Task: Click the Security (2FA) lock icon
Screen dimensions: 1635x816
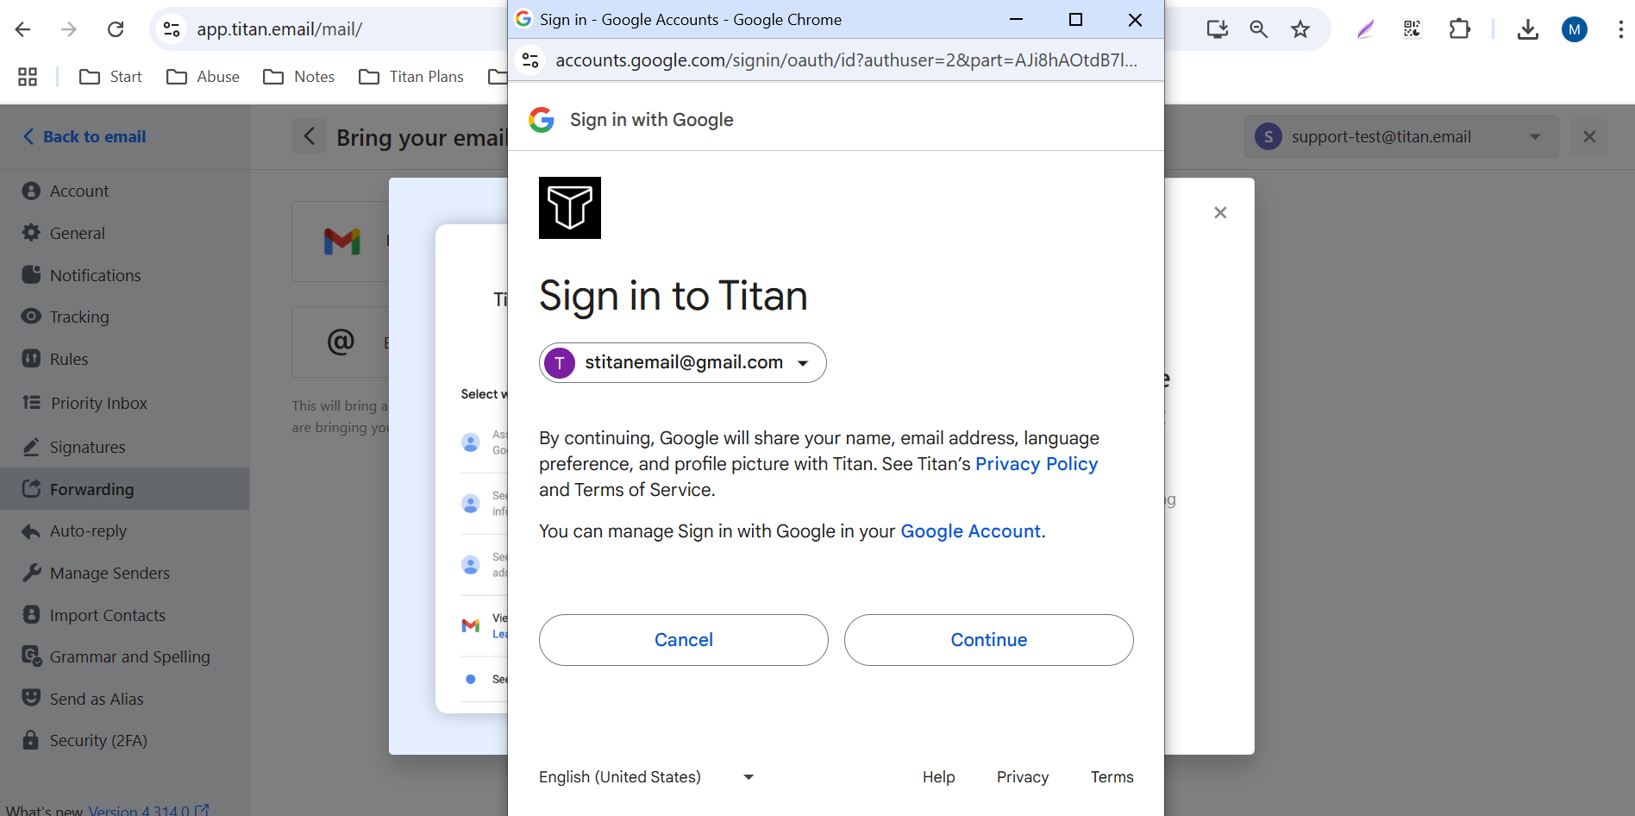Action: click(31, 739)
